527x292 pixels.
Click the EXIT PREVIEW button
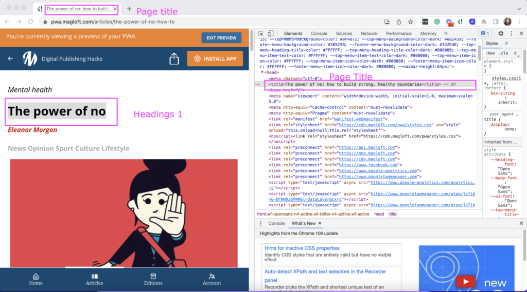(x=221, y=38)
